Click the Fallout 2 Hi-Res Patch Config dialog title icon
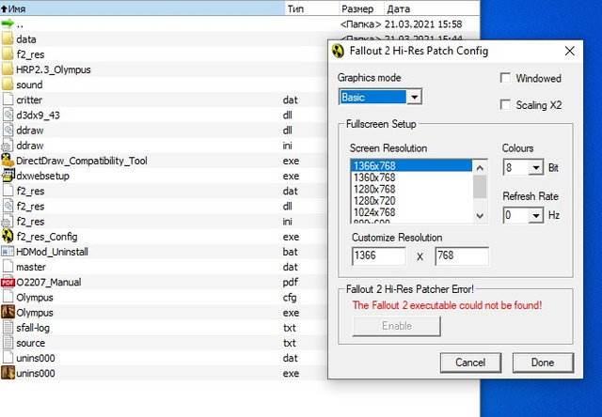Viewport: 602px width, 417px height. pyautogui.click(x=338, y=51)
